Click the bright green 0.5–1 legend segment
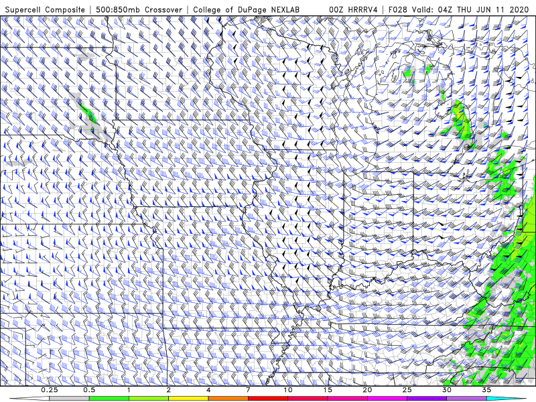 [109, 399]
